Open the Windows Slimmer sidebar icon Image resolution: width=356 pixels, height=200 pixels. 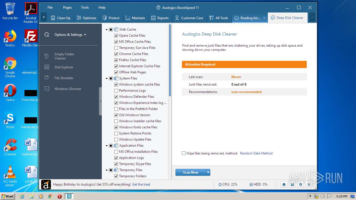pyautogui.click(x=47, y=89)
